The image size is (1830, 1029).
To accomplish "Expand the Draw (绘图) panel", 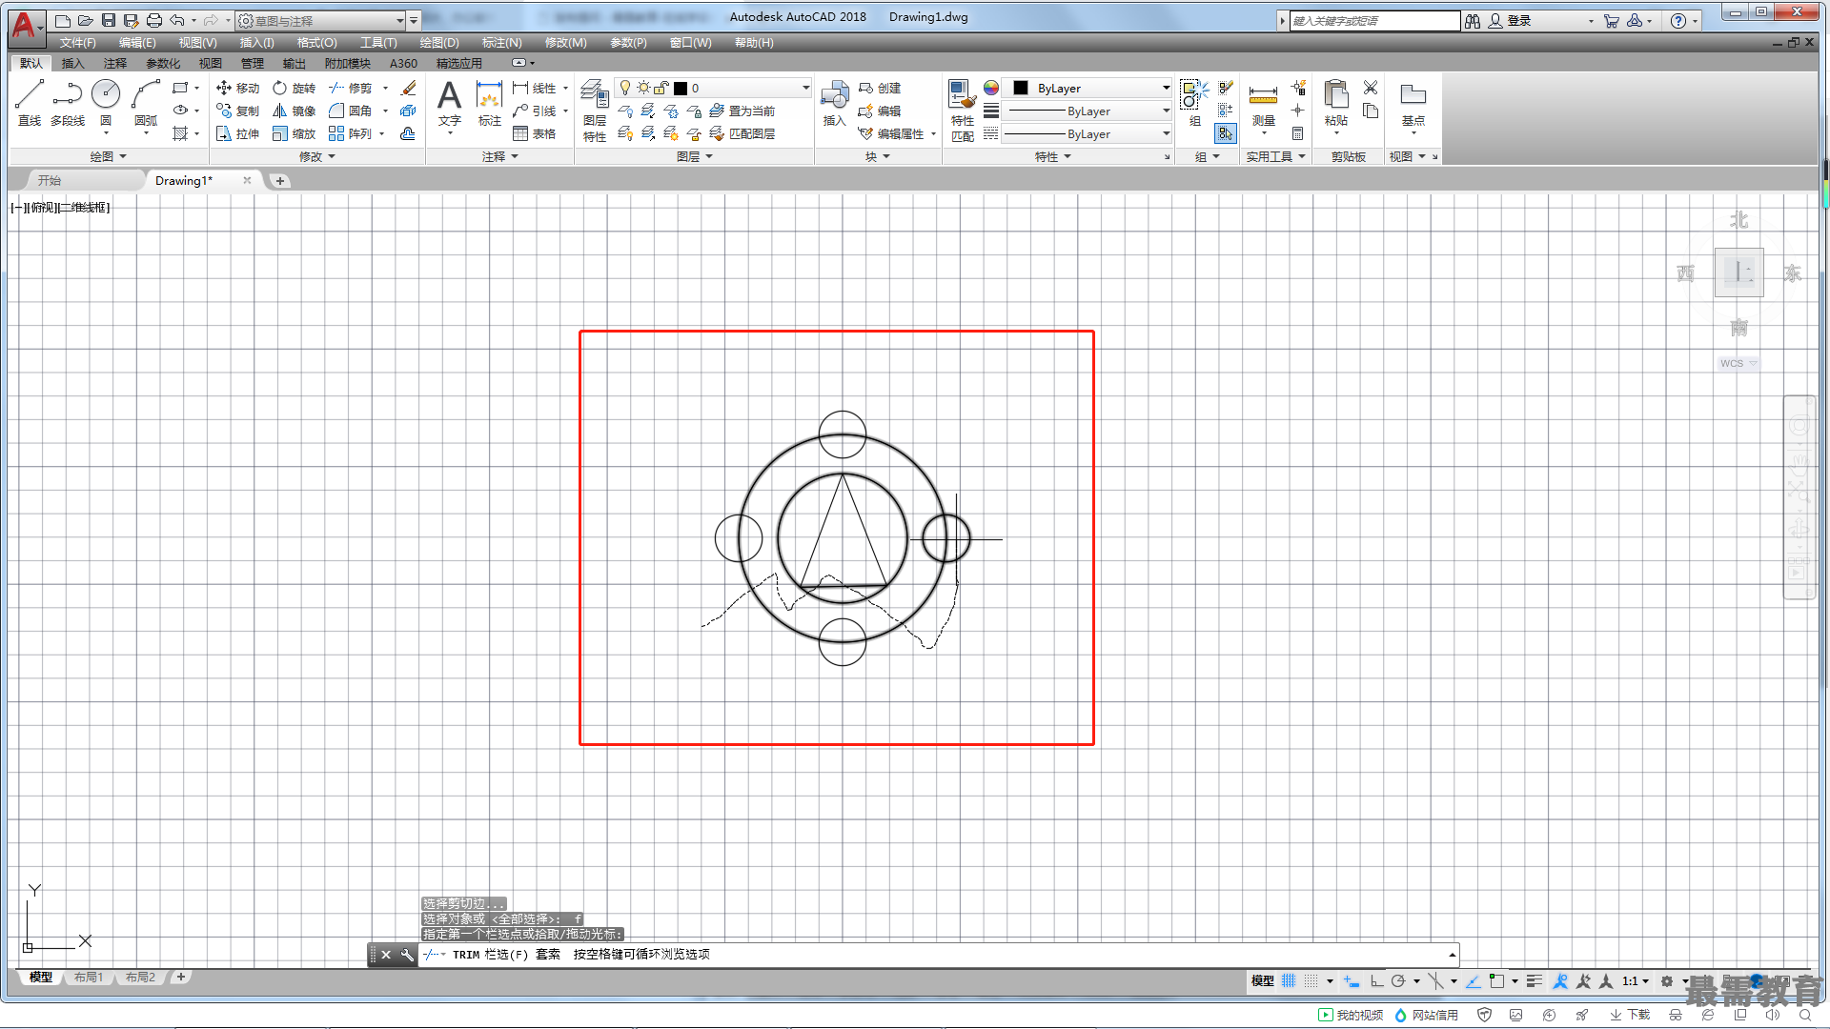I will [108, 156].
